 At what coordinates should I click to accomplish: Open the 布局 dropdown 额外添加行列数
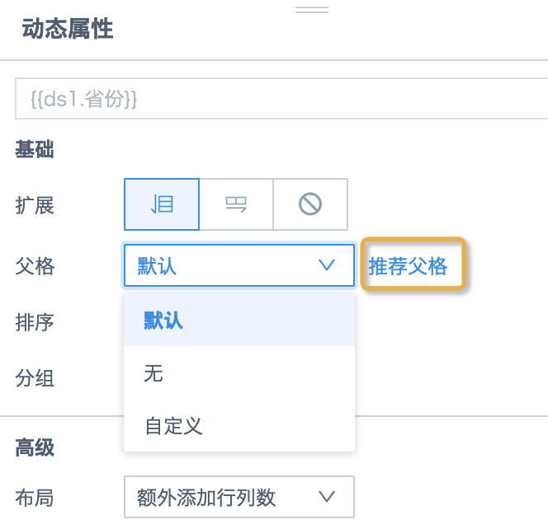(x=239, y=497)
